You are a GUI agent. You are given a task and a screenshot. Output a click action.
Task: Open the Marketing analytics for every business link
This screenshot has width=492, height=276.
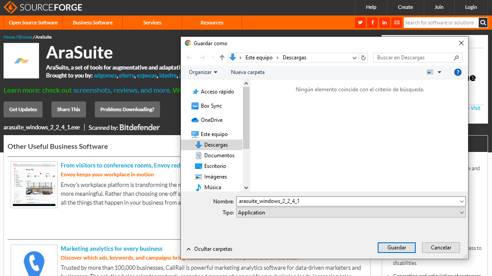(111, 249)
